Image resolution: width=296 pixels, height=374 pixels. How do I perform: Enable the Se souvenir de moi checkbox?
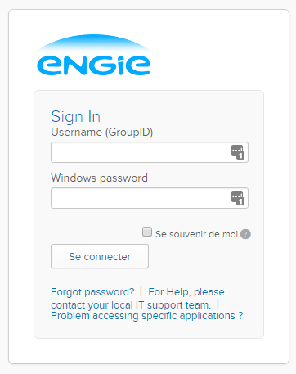pos(147,232)
